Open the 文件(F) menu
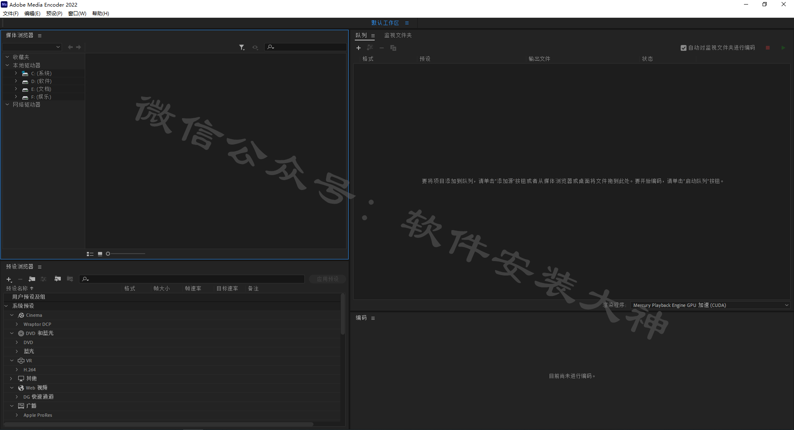794x430 pixels. 11,14
